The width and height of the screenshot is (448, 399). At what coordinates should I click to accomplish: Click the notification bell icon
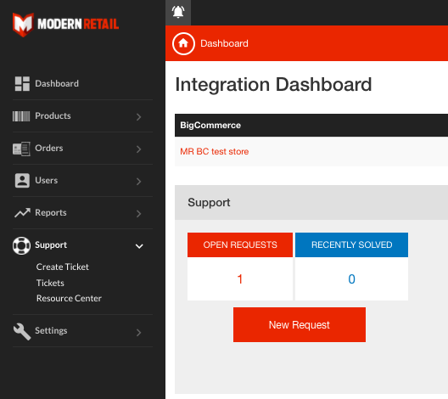(178, 12)
